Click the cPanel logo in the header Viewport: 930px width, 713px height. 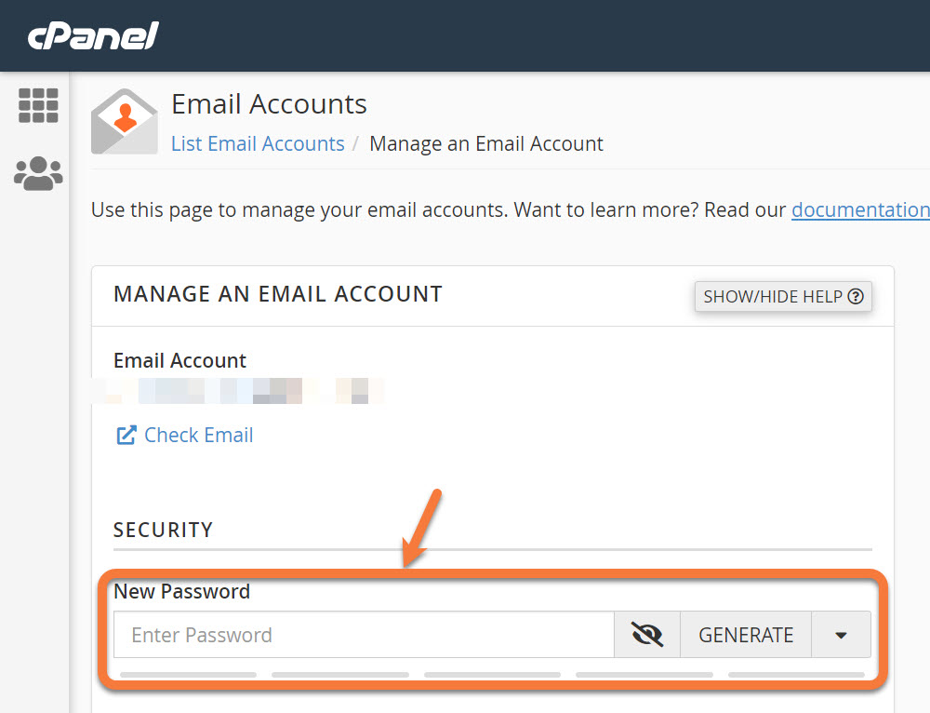(x=93, y=35)
